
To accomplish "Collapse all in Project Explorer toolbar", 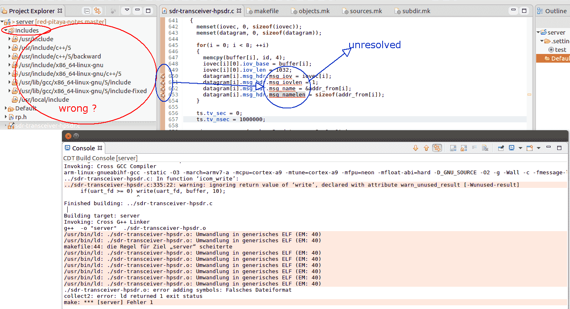I will [87, 11].
